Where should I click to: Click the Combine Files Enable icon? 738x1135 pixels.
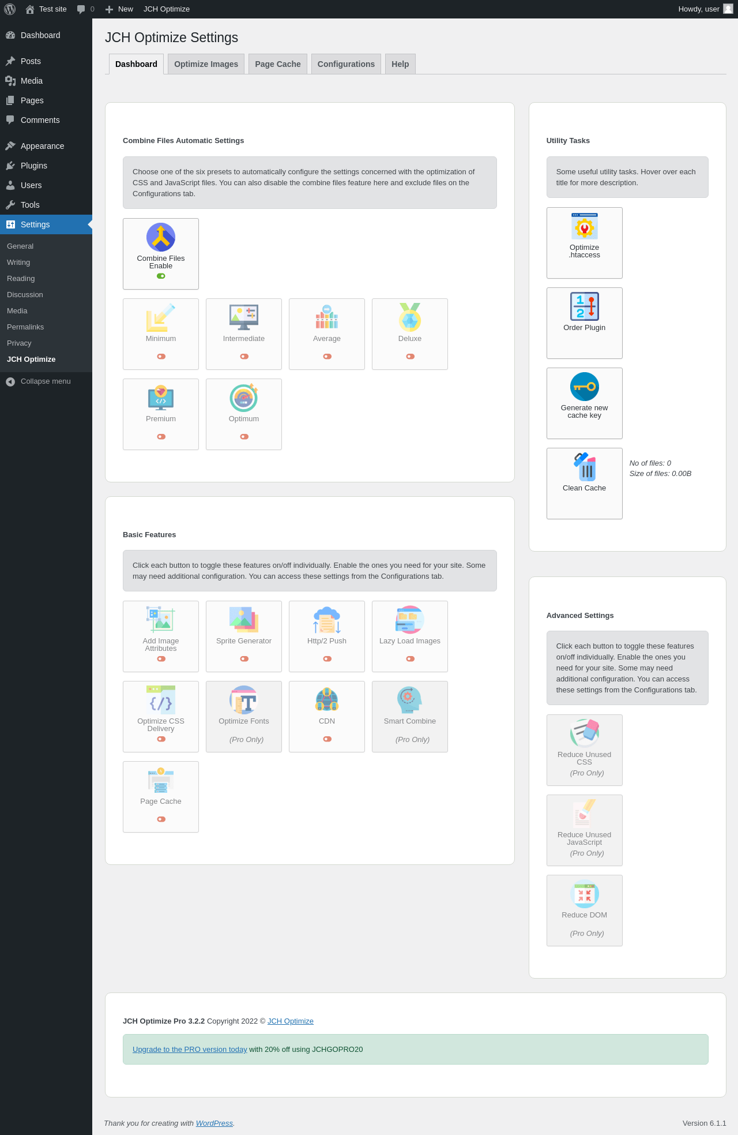click(x=161, y=237)
